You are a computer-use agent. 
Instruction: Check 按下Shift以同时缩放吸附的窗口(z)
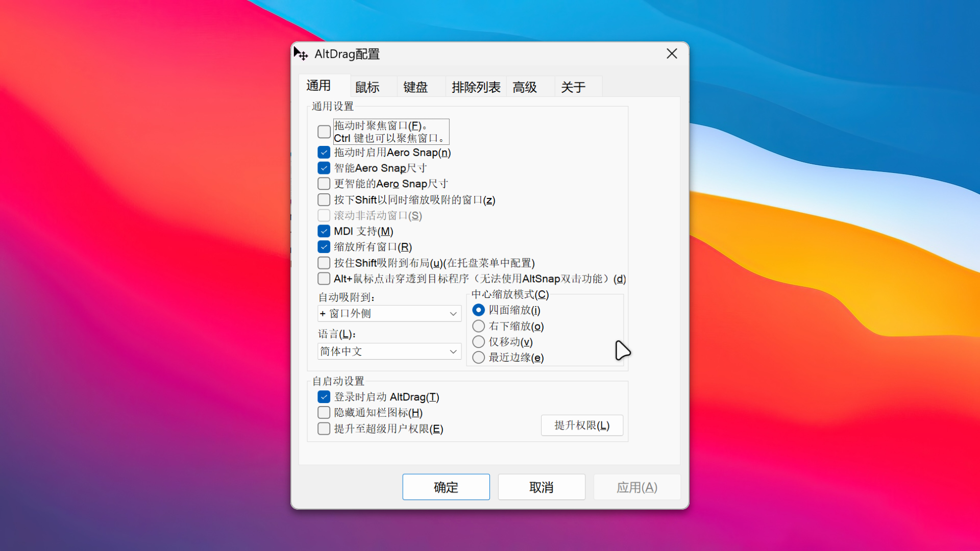tap(324, 199)
